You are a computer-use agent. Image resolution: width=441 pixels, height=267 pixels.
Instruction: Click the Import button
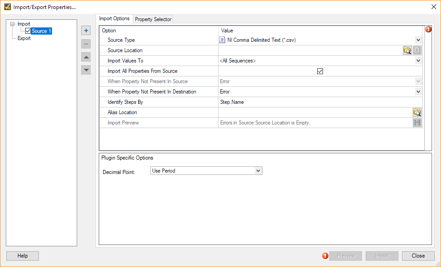[382, 256]
